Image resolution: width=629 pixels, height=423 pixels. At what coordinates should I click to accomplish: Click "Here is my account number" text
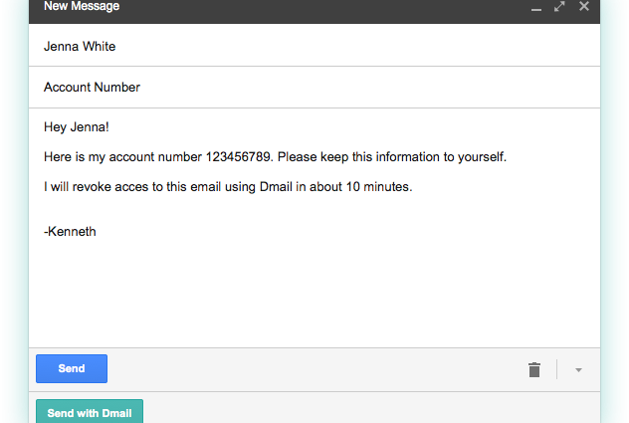[x=122, y=157]
